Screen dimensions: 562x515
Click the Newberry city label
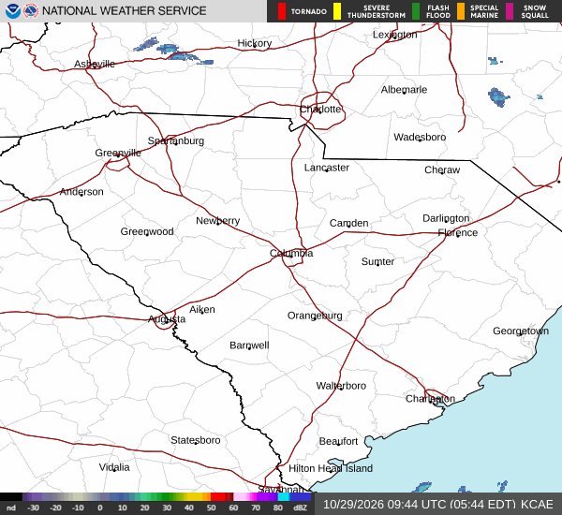pos(218,221)
